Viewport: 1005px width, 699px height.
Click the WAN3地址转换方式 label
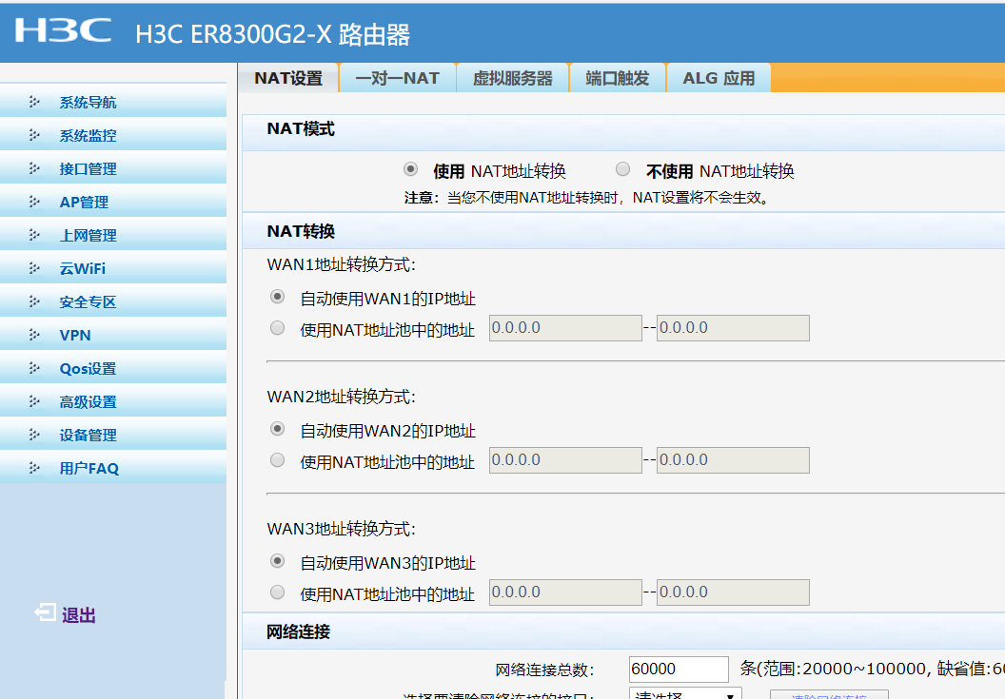coord(341,529)
